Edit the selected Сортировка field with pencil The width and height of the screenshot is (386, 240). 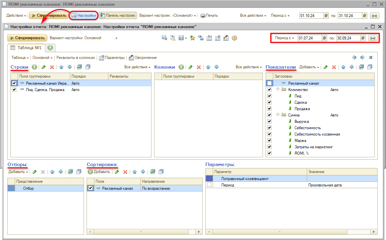(117, 172)
